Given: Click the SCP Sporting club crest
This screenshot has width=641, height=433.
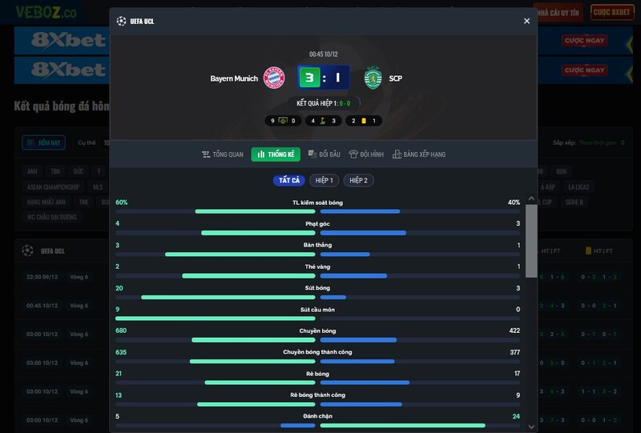Looking at the screenshot, I should coord(373,78).
